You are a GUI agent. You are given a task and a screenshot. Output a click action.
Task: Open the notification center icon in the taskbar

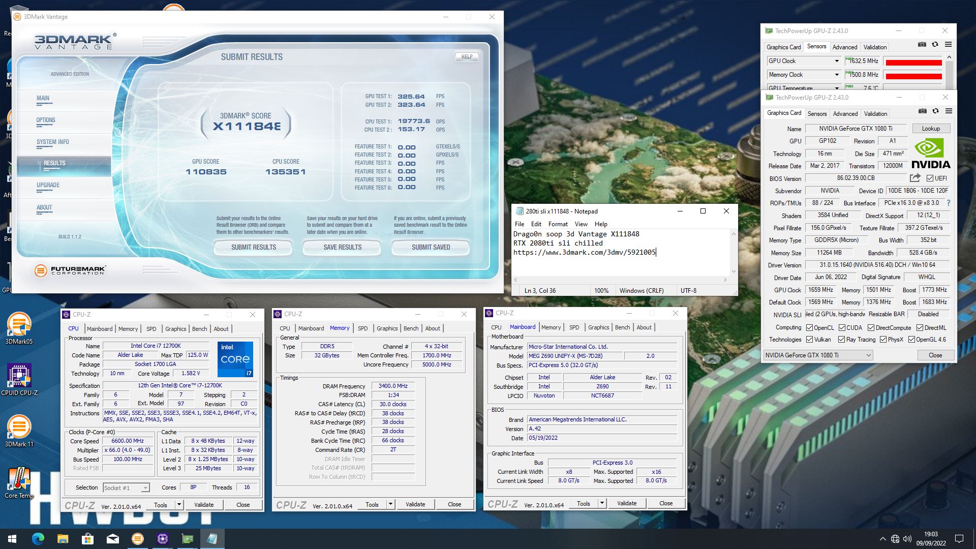pos(959,539)
